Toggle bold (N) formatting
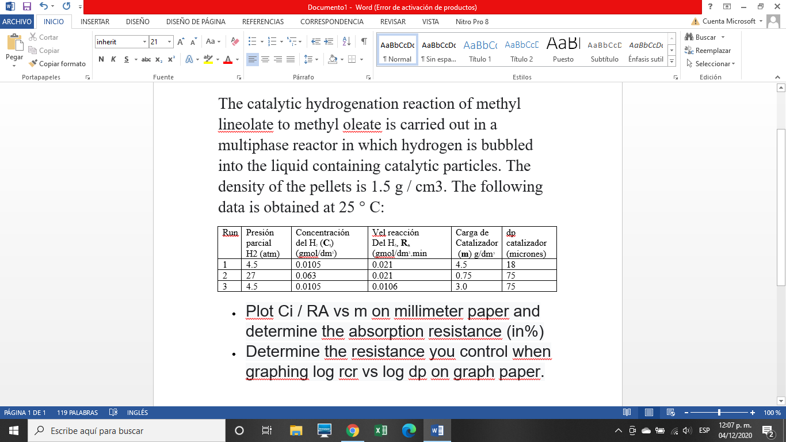 tap(101, 59)
